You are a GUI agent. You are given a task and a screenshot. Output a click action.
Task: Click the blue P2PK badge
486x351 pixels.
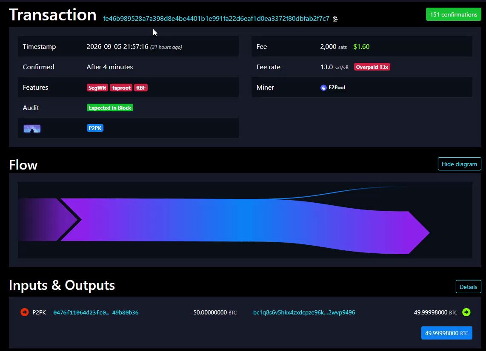click(95, 128)
